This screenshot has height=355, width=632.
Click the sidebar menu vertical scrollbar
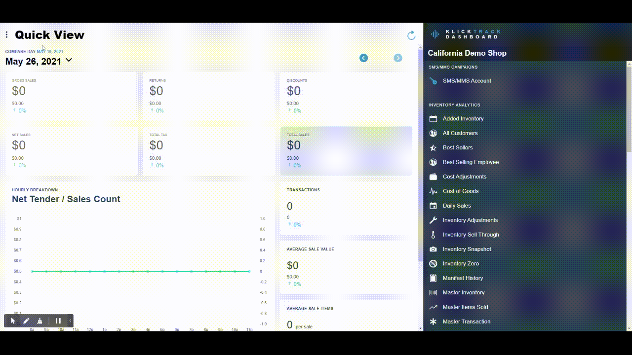click(629, 108)
